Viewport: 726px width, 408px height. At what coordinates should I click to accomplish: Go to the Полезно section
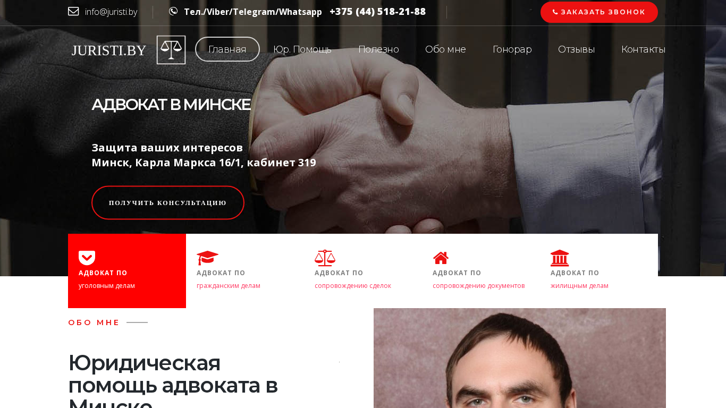click(x=378, y=49)
